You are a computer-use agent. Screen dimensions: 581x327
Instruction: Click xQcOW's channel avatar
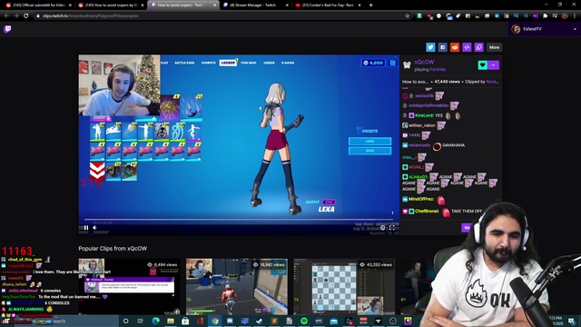pos(407,65)
